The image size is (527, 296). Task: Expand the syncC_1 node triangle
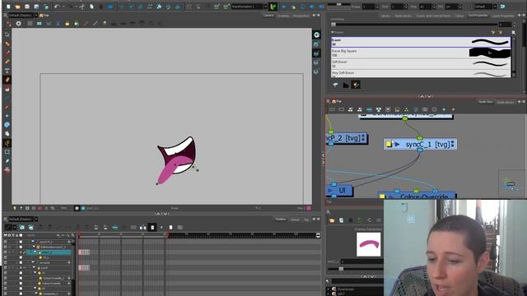pos(398,145)
